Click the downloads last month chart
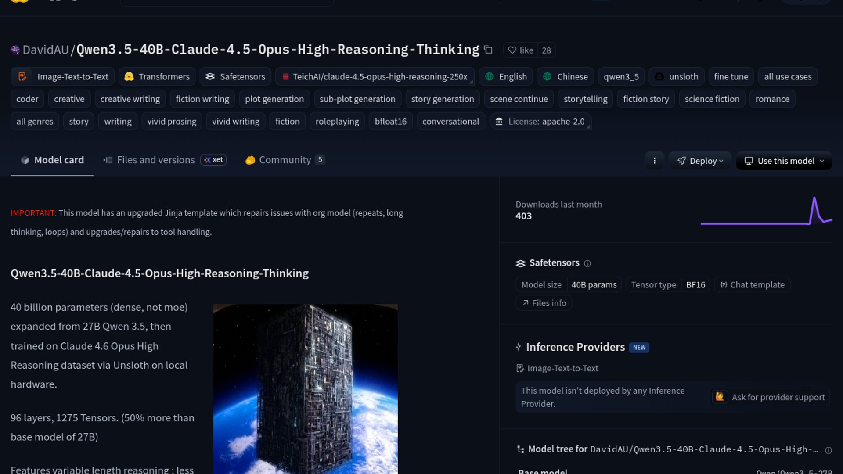Screen dimensions: 843x474 (766, 212)
